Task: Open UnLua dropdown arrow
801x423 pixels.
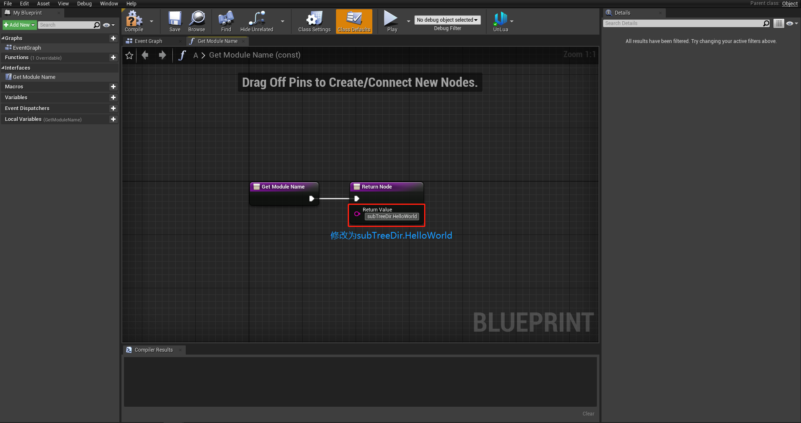Action: tap(512, 21)
